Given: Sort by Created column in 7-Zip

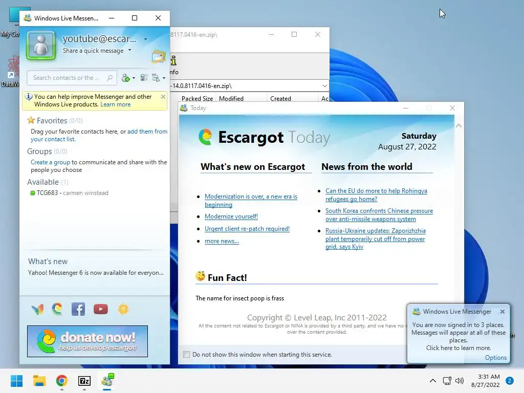Looking at the screenshot, I should [280, 99].
